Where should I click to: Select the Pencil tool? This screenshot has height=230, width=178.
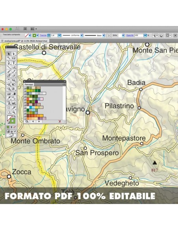(x=14, y=71)
